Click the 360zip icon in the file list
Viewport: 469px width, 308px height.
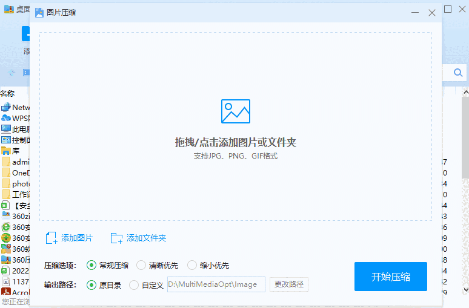[5, 216]
